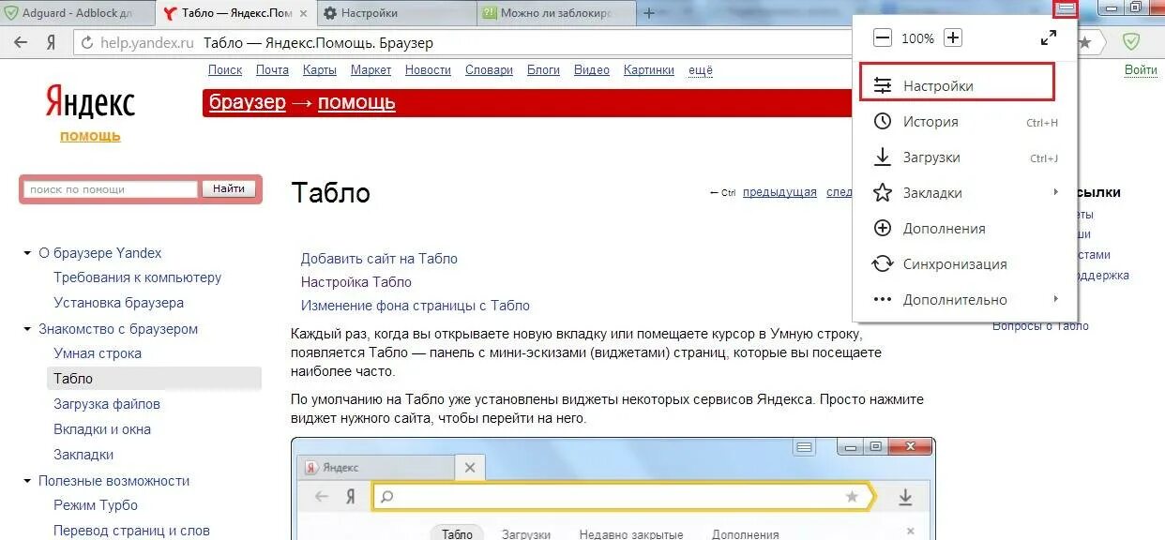Select Умная строка in the sidebar
Image resolution: width=1165 pixels, height=540 pixels.
coord(98,353)
